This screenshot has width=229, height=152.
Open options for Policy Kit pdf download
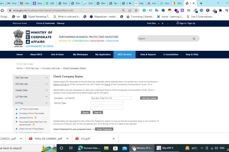[x=67, y=139]
